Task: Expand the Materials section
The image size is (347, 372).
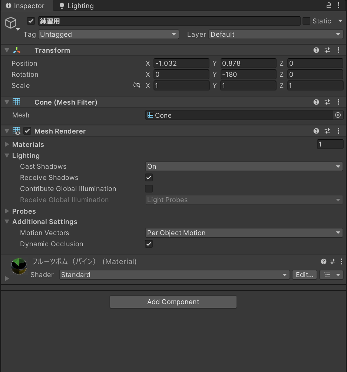Action: pos(7,145)
